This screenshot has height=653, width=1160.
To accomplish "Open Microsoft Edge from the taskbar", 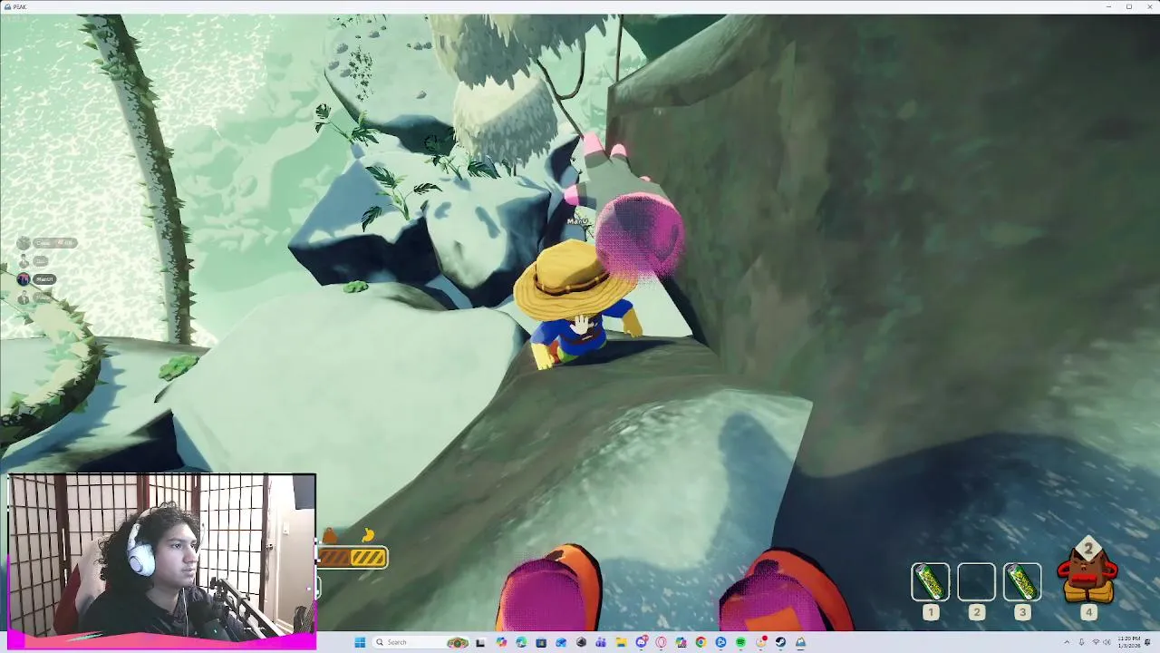I will (x=521, y=642).
